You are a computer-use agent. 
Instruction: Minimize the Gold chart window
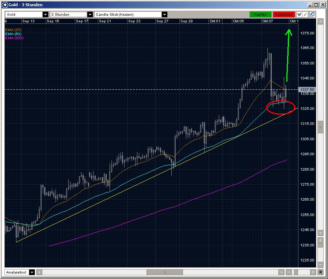pos(310,5)
